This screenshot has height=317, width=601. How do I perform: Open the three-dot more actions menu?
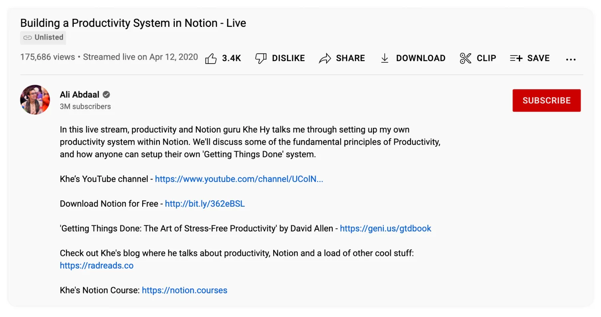(571, 59)
